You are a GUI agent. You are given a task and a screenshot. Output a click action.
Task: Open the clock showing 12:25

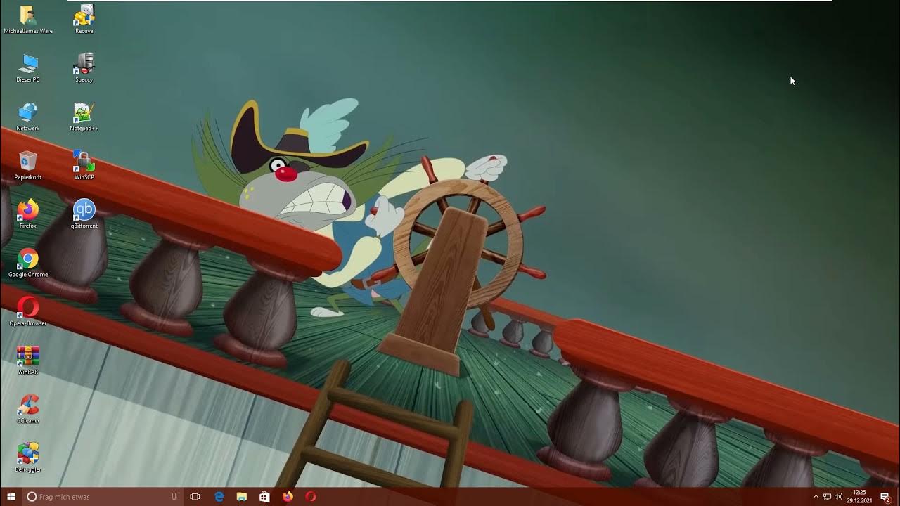pos(859,497)
